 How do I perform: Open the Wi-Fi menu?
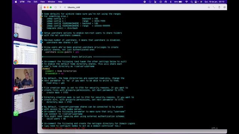click(x=186, y=2)
